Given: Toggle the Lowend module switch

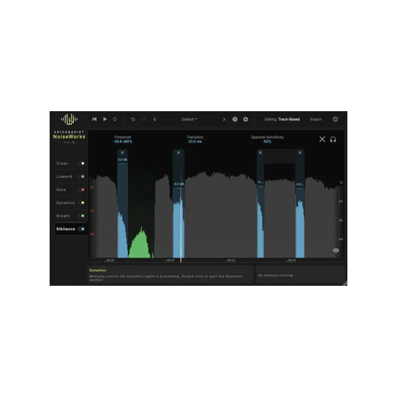Looking at the screenshot, I should 81,177.
